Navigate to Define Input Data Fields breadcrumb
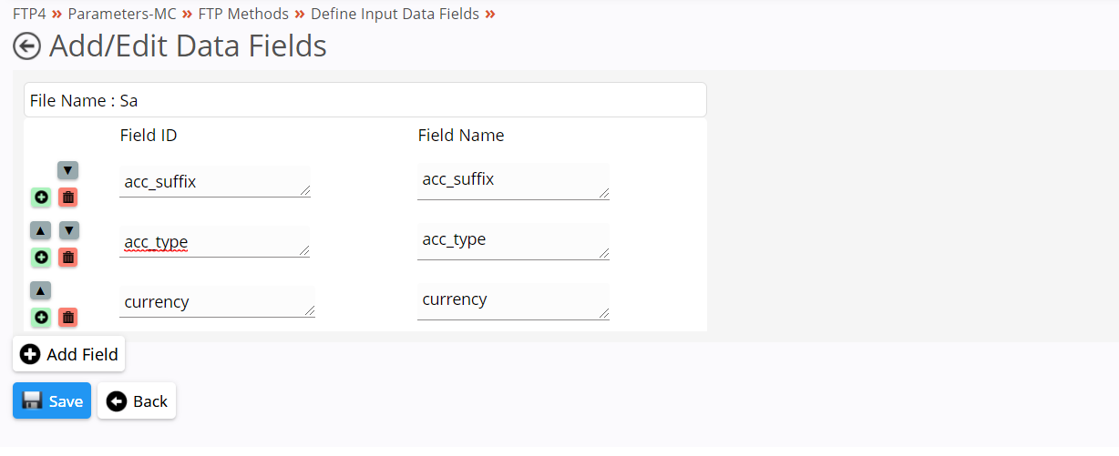This screenshot has width=1119, height=456. point(395,14)
